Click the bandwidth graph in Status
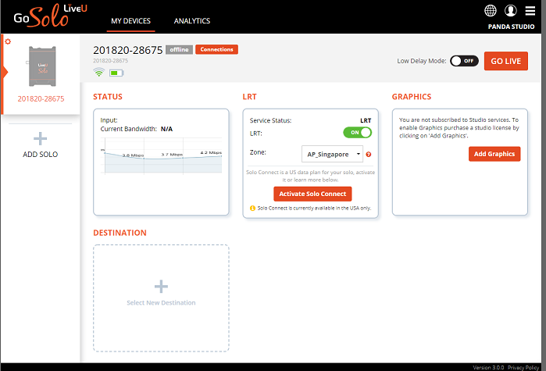546x371 pixels. pyautogui.click(x=161, y=156)
